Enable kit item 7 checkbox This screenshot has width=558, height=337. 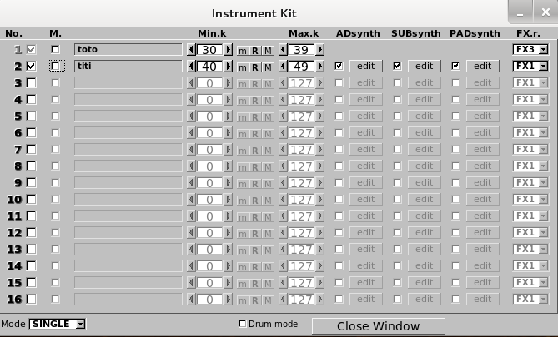click(32, 150)
